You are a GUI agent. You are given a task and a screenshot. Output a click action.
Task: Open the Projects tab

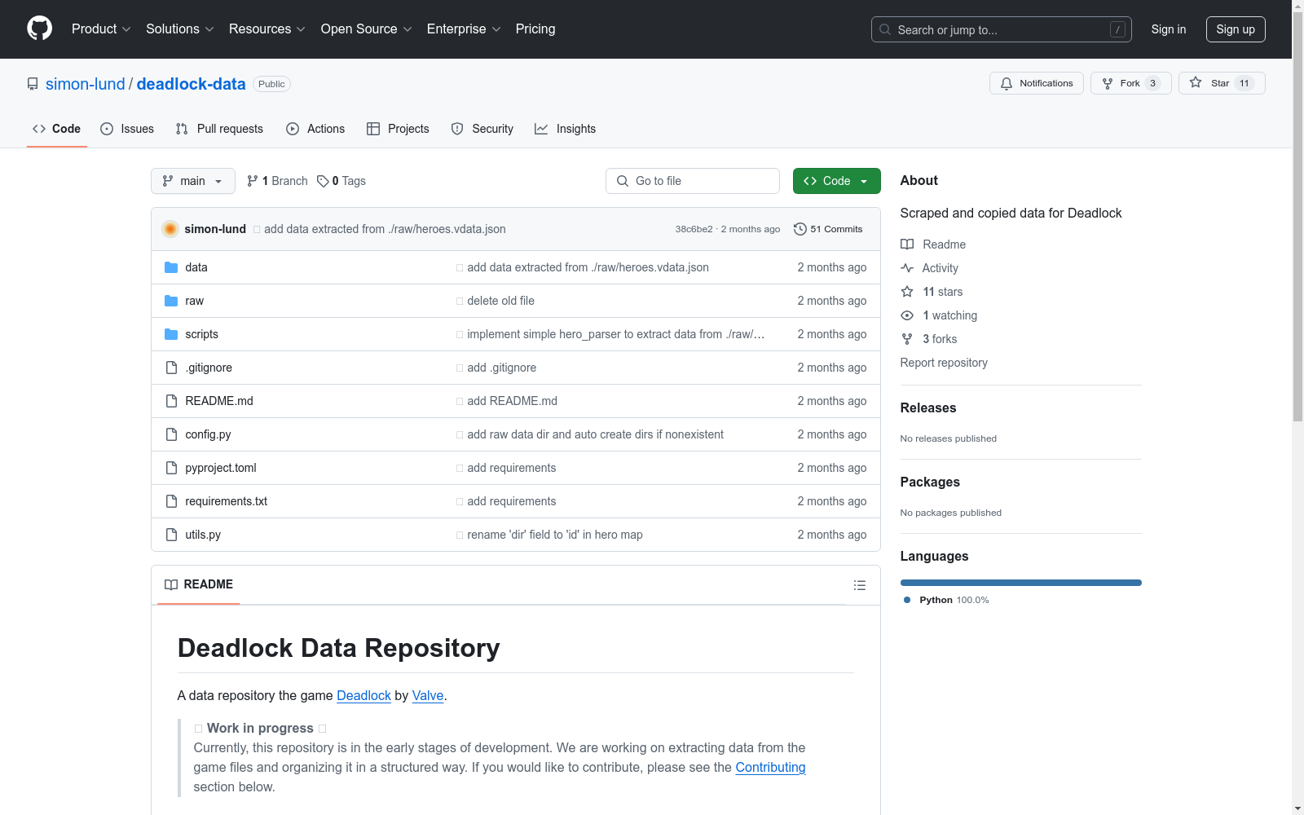(398, 129)
